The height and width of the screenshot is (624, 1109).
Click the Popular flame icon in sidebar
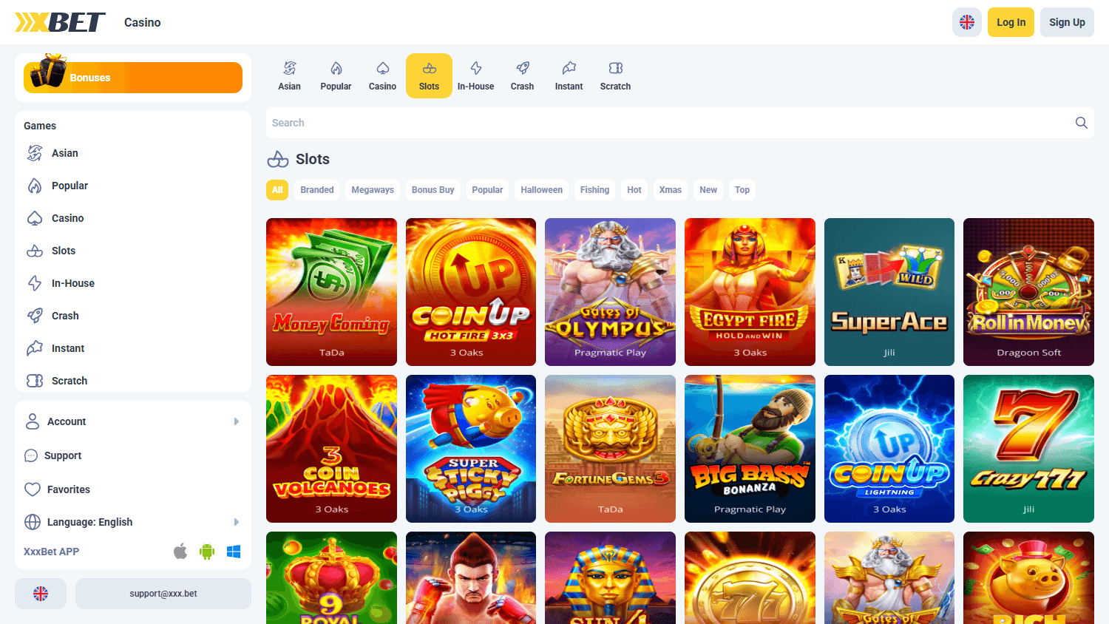(x=35, y=186)
